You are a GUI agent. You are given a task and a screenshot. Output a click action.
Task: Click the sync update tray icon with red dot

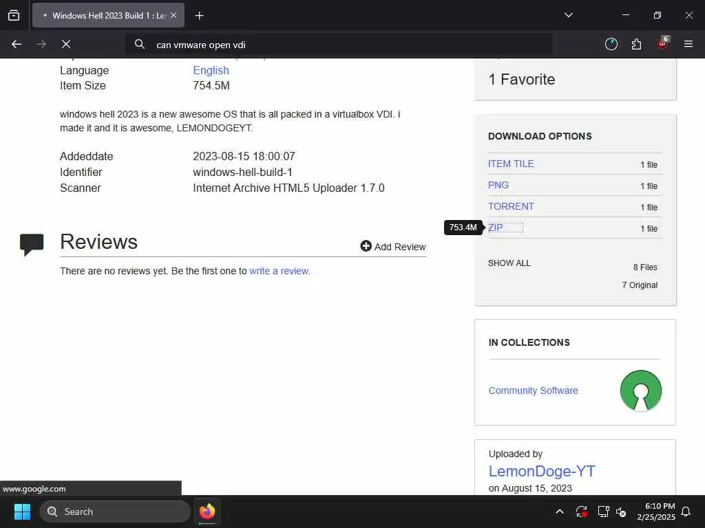pos(581,511)
